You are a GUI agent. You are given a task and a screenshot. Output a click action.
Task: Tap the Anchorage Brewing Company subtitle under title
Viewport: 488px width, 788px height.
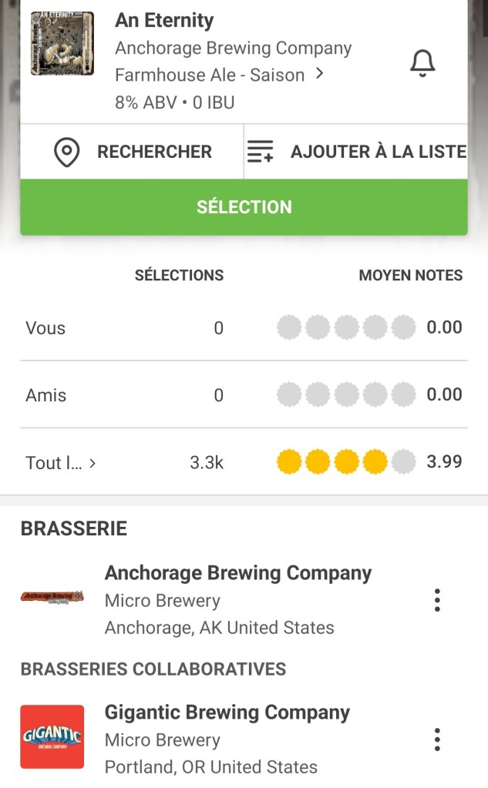click(233, 48)
